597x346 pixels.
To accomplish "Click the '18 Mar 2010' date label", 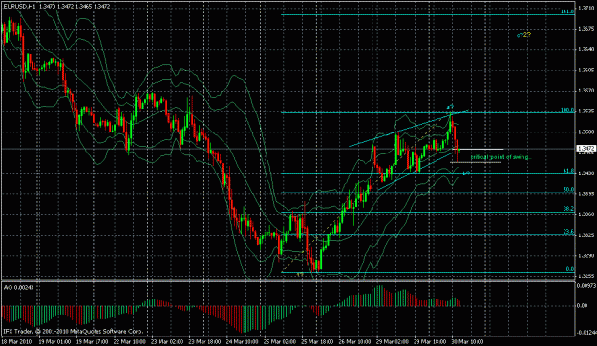I will point(15,341).
